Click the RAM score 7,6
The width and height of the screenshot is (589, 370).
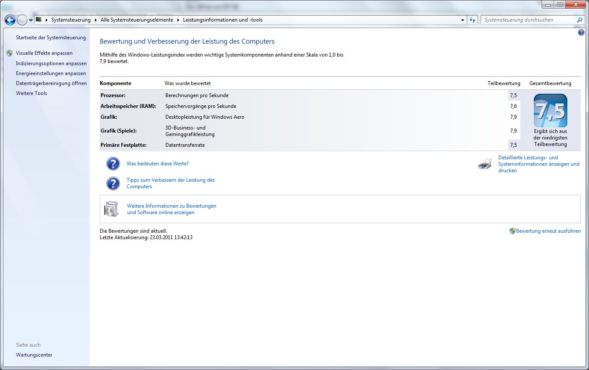pyautogui.click(x=513, y=106)
